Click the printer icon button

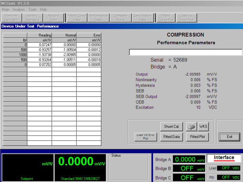click(x=191, y=126)
